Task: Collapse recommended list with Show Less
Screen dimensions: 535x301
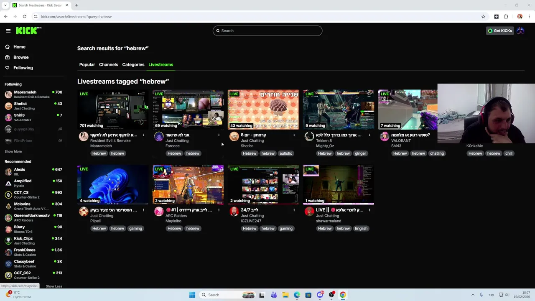Action: pyautogui.click(x=54, y=286)
